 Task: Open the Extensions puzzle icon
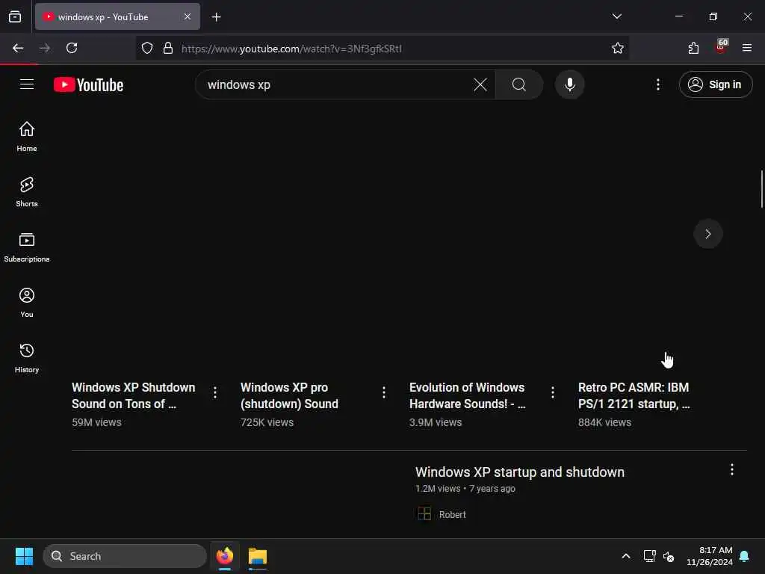click(x=693, y=48)
